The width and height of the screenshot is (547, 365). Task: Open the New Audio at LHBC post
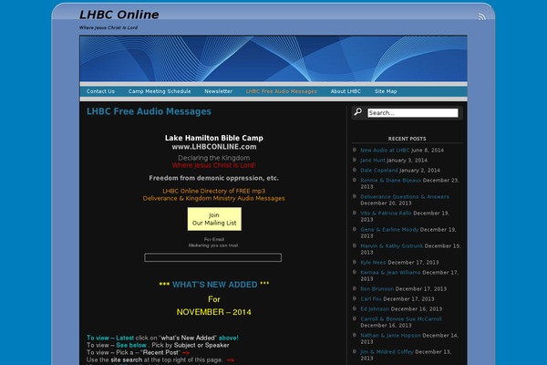385,151
